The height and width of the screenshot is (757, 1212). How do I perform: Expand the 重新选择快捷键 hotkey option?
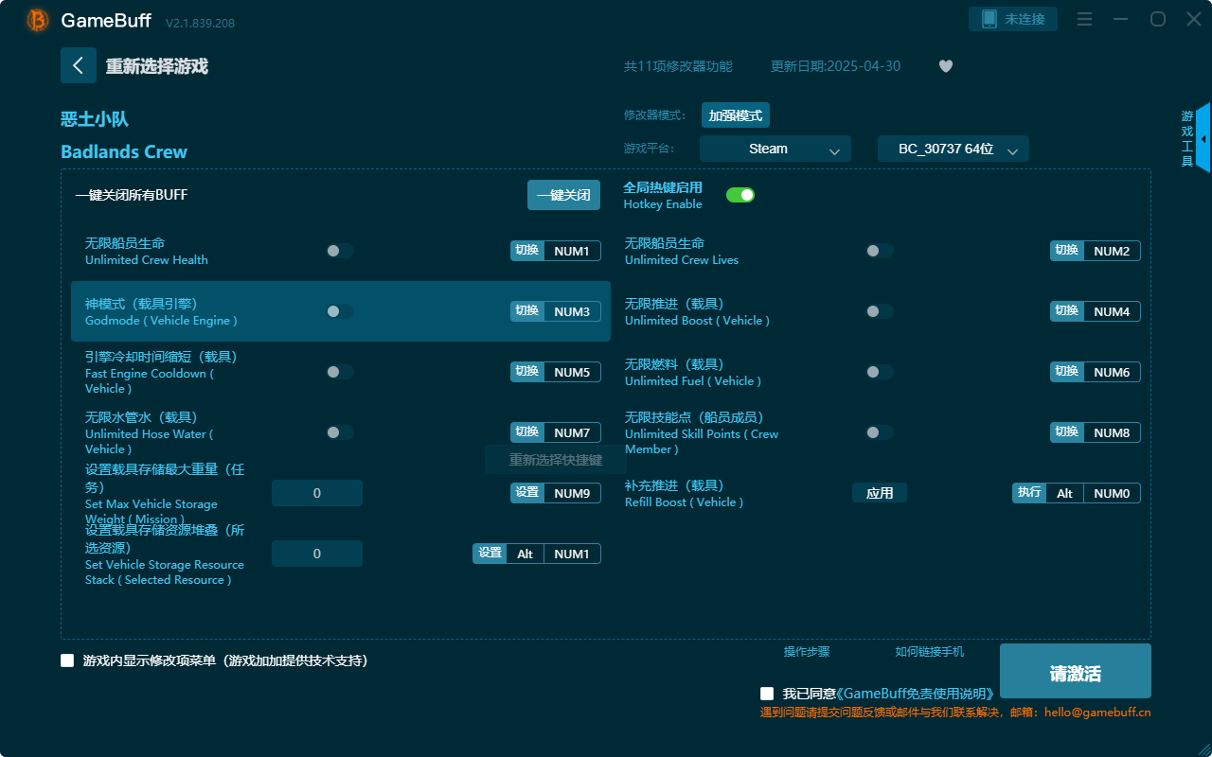click(556, 459)
